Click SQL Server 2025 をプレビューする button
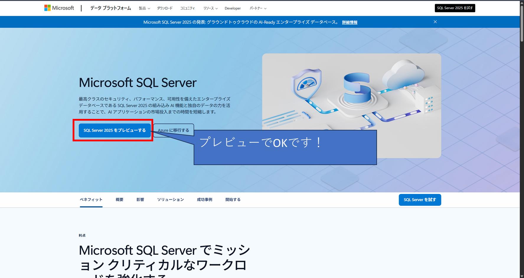 tap(115, 130)
